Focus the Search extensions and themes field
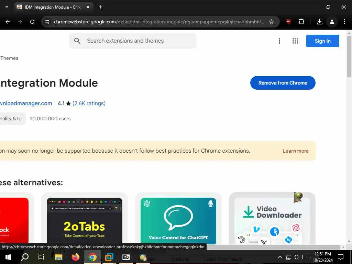 click(133, 41)
